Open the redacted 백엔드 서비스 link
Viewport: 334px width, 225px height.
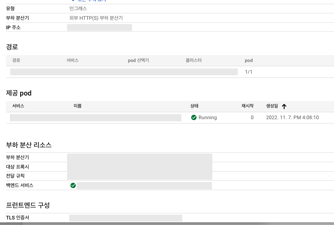click(x=144, y=185)
